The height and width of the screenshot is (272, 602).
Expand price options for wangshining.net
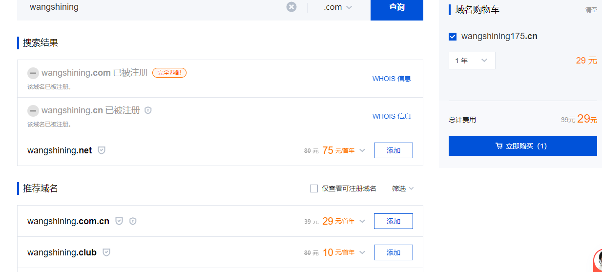(x=362, y=150)
